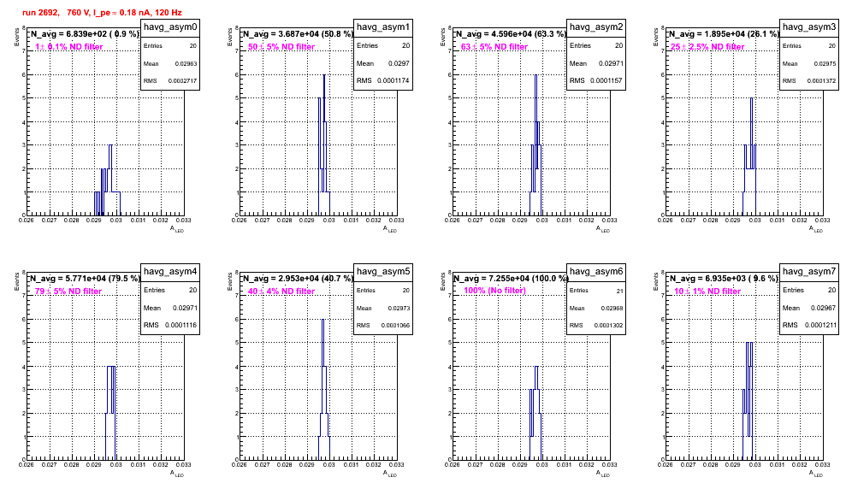Click Mean 0.02971 in the havg_asym4 box
The width and height of the screenshot is (852, 489).
tap(185, 308)
